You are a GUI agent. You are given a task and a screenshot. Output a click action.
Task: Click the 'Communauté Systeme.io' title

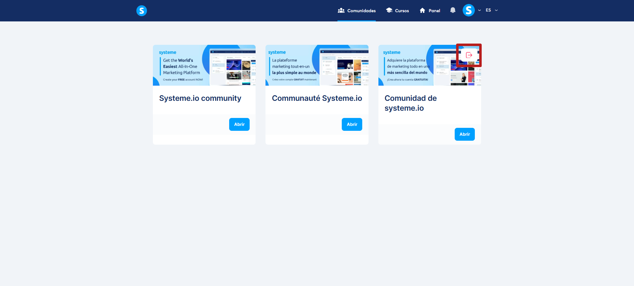point(317,98)
